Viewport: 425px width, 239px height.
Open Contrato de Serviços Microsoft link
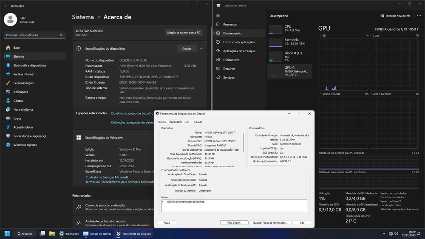click(107, 177)
